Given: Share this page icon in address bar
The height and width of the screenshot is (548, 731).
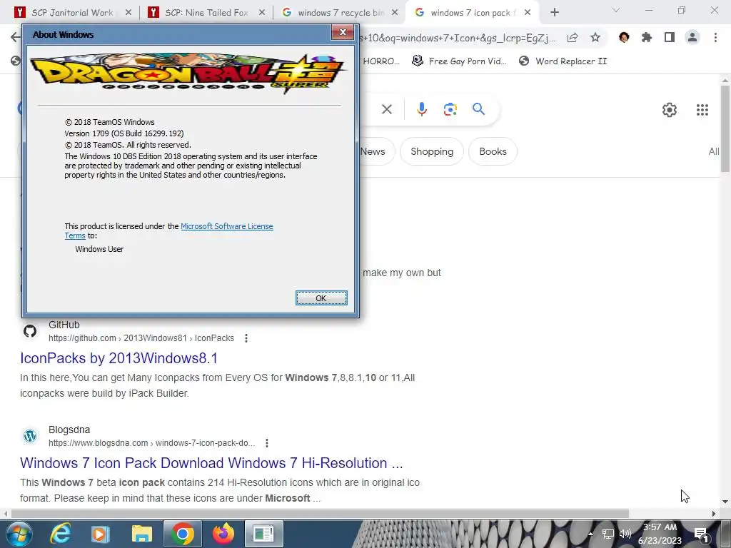Looking at the screenshot, I should (573, 38).
